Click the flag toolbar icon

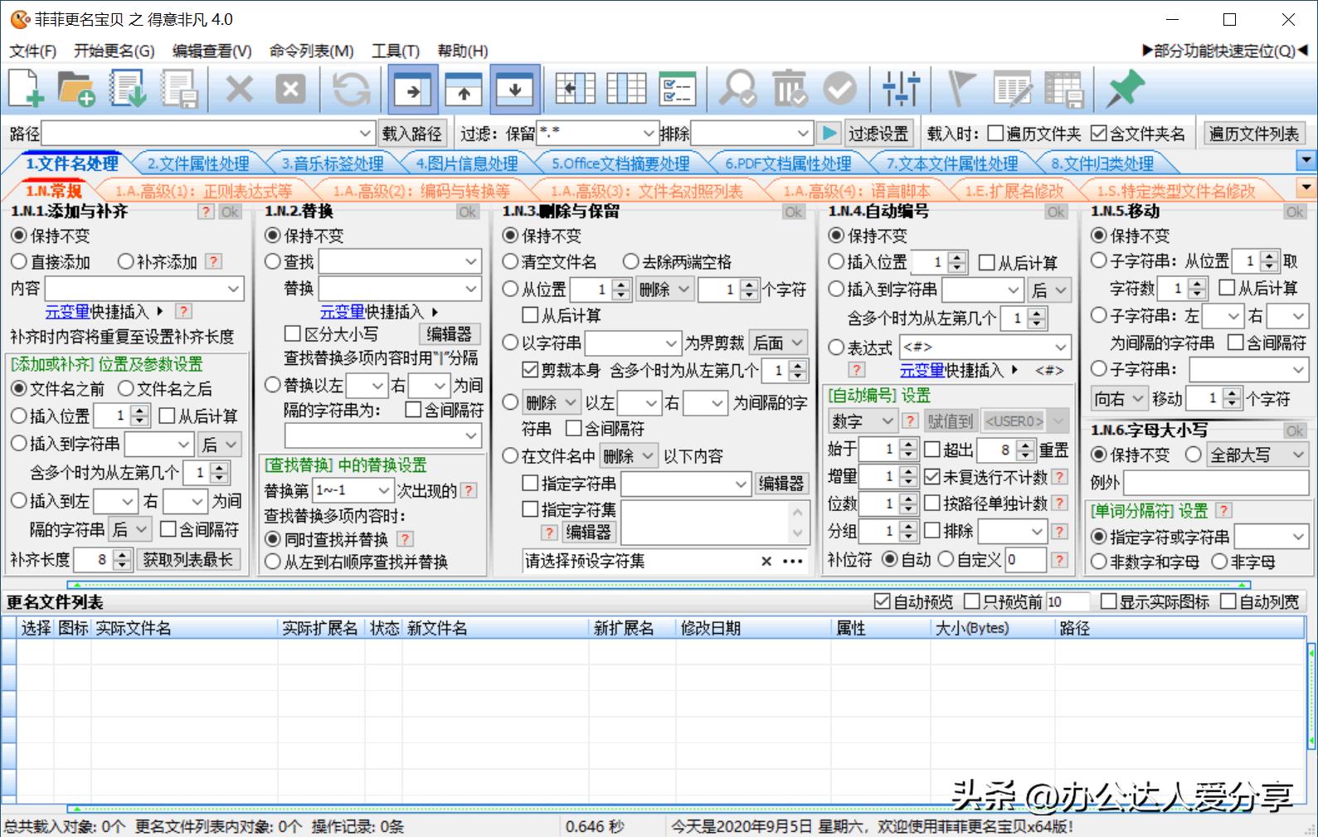click(961, 88)
